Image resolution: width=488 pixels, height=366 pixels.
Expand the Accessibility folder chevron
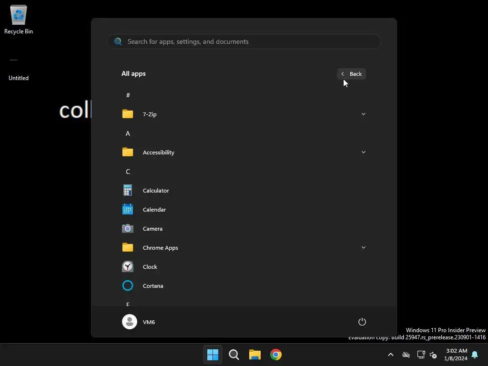point(364,152)
